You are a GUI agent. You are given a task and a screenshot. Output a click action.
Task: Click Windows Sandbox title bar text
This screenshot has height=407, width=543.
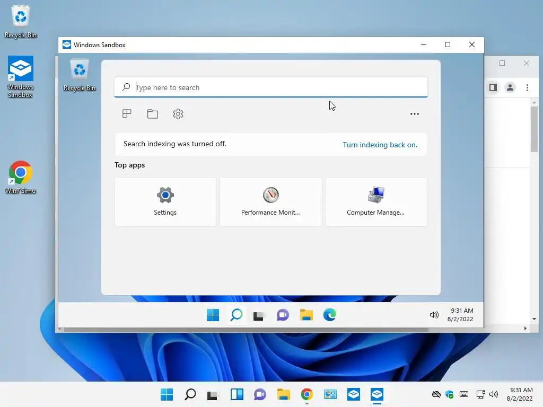pos(99,45)
